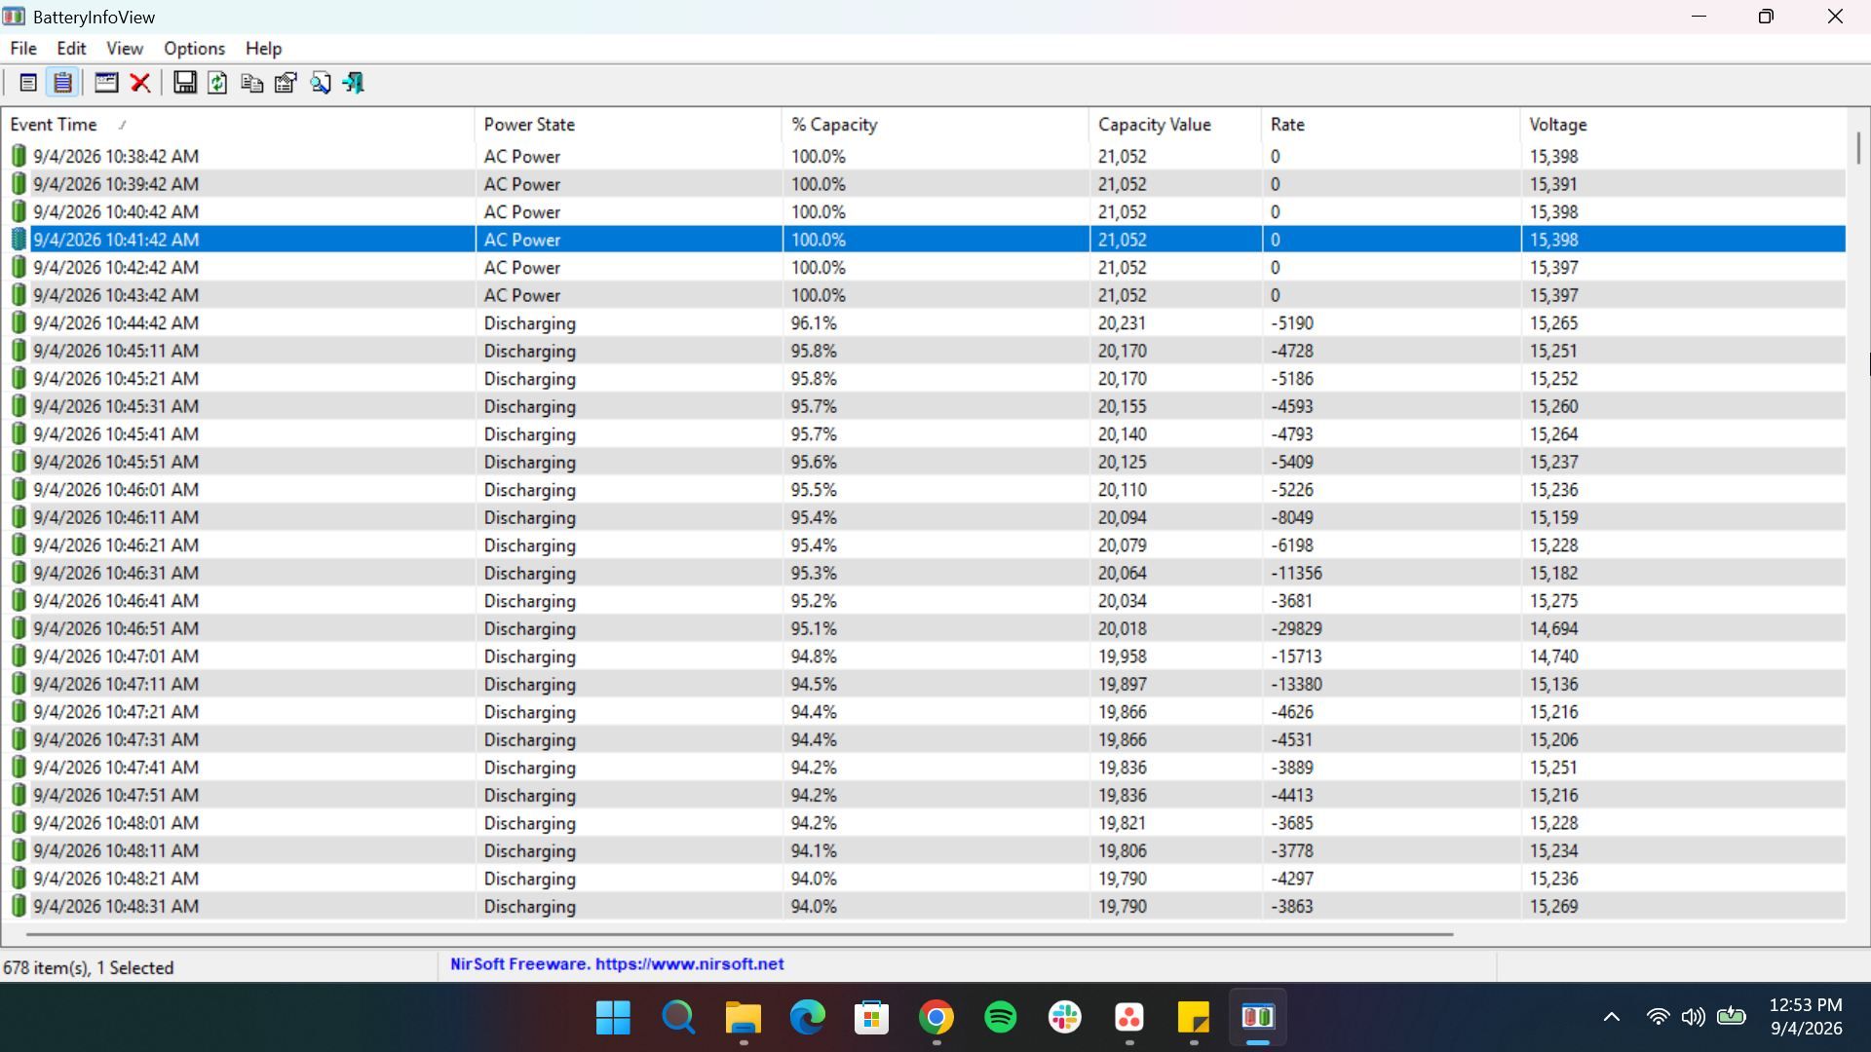Switch to Show Battery Information view icon
Screen dimensions: 1871x1052
point(28,83)
